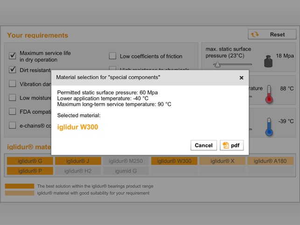This screenshot has width=300, height=225.
Task: Click the pdf export button
Action: pos(231,145)
